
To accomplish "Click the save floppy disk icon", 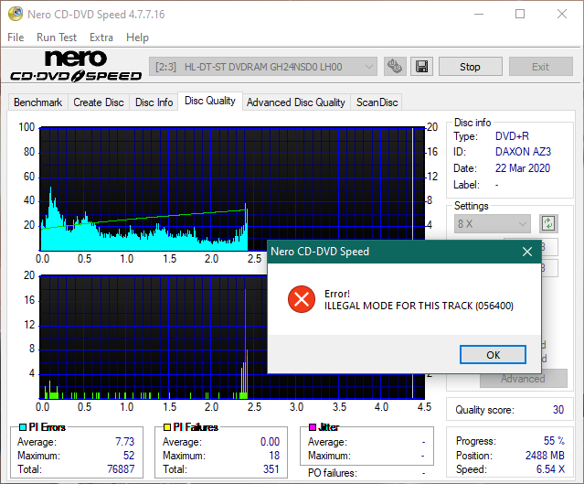I will click(421, 67).
